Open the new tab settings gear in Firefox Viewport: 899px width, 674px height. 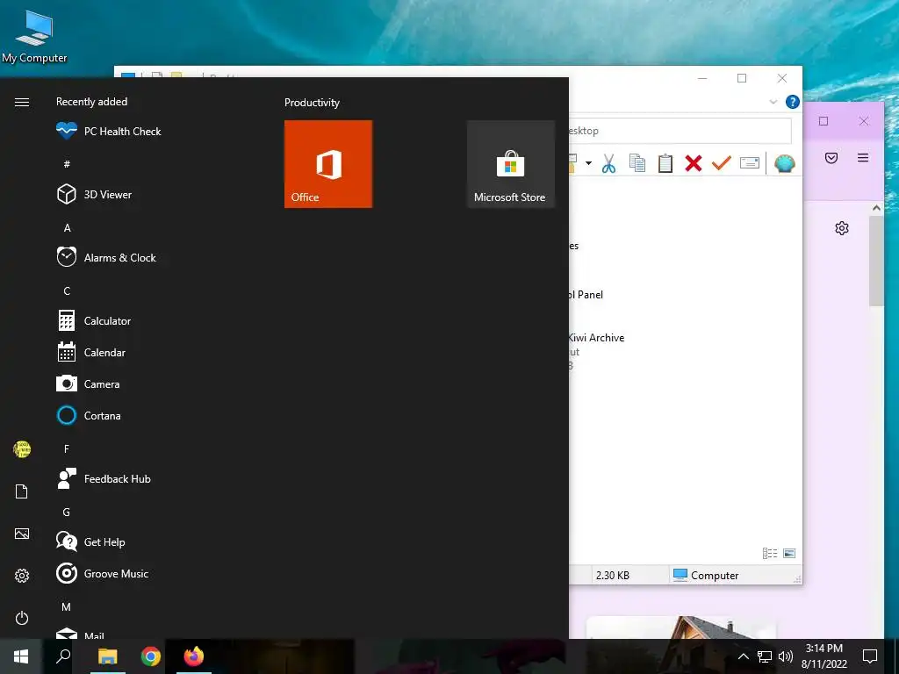pos(842,228)
